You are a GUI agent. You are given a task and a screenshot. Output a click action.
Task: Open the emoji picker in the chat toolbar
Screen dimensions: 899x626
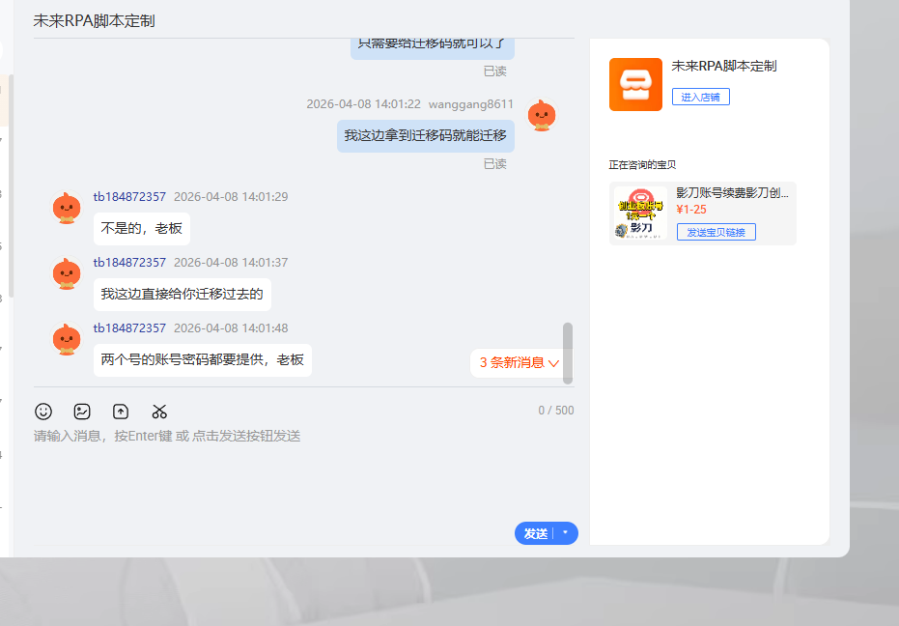pyautogui.click(x=43, y=411)
